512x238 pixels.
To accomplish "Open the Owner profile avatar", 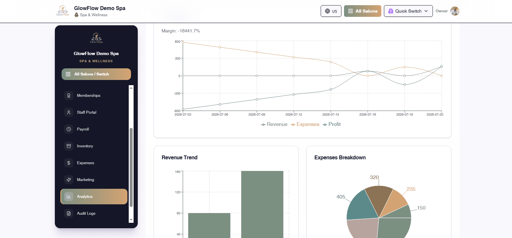I will tap(455, 11).
